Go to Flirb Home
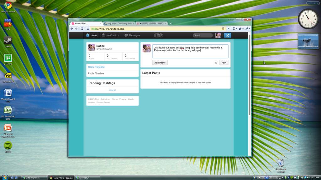The width and height of the screenshot is (321, 180). click(x=91, y=35)
